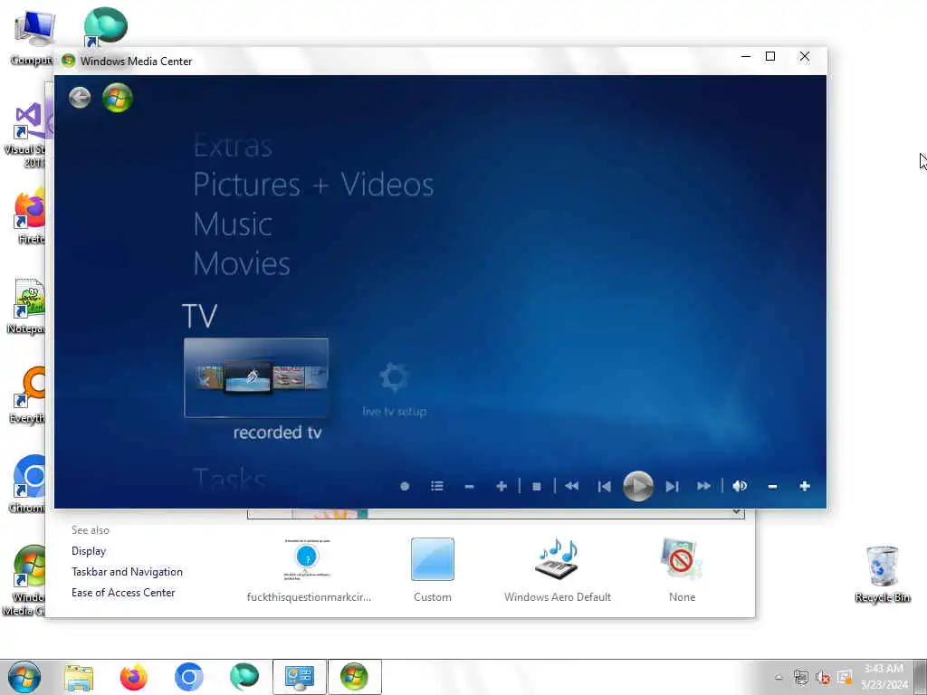
Task: Open File Explorer from taskbar
Action: (x=79, y=677)
